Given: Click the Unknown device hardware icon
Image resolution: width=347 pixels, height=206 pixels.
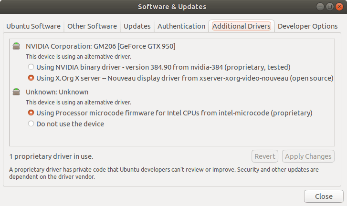Looking at the screenshot, I should [17, 92].
